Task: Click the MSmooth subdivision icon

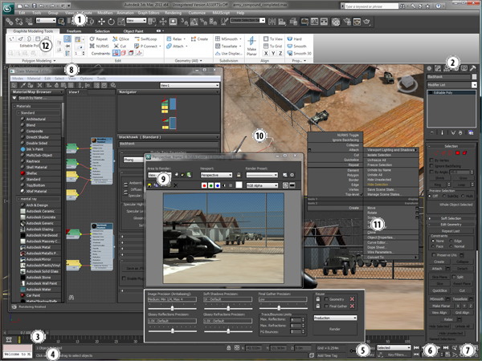Action: [x=219, y=38]
